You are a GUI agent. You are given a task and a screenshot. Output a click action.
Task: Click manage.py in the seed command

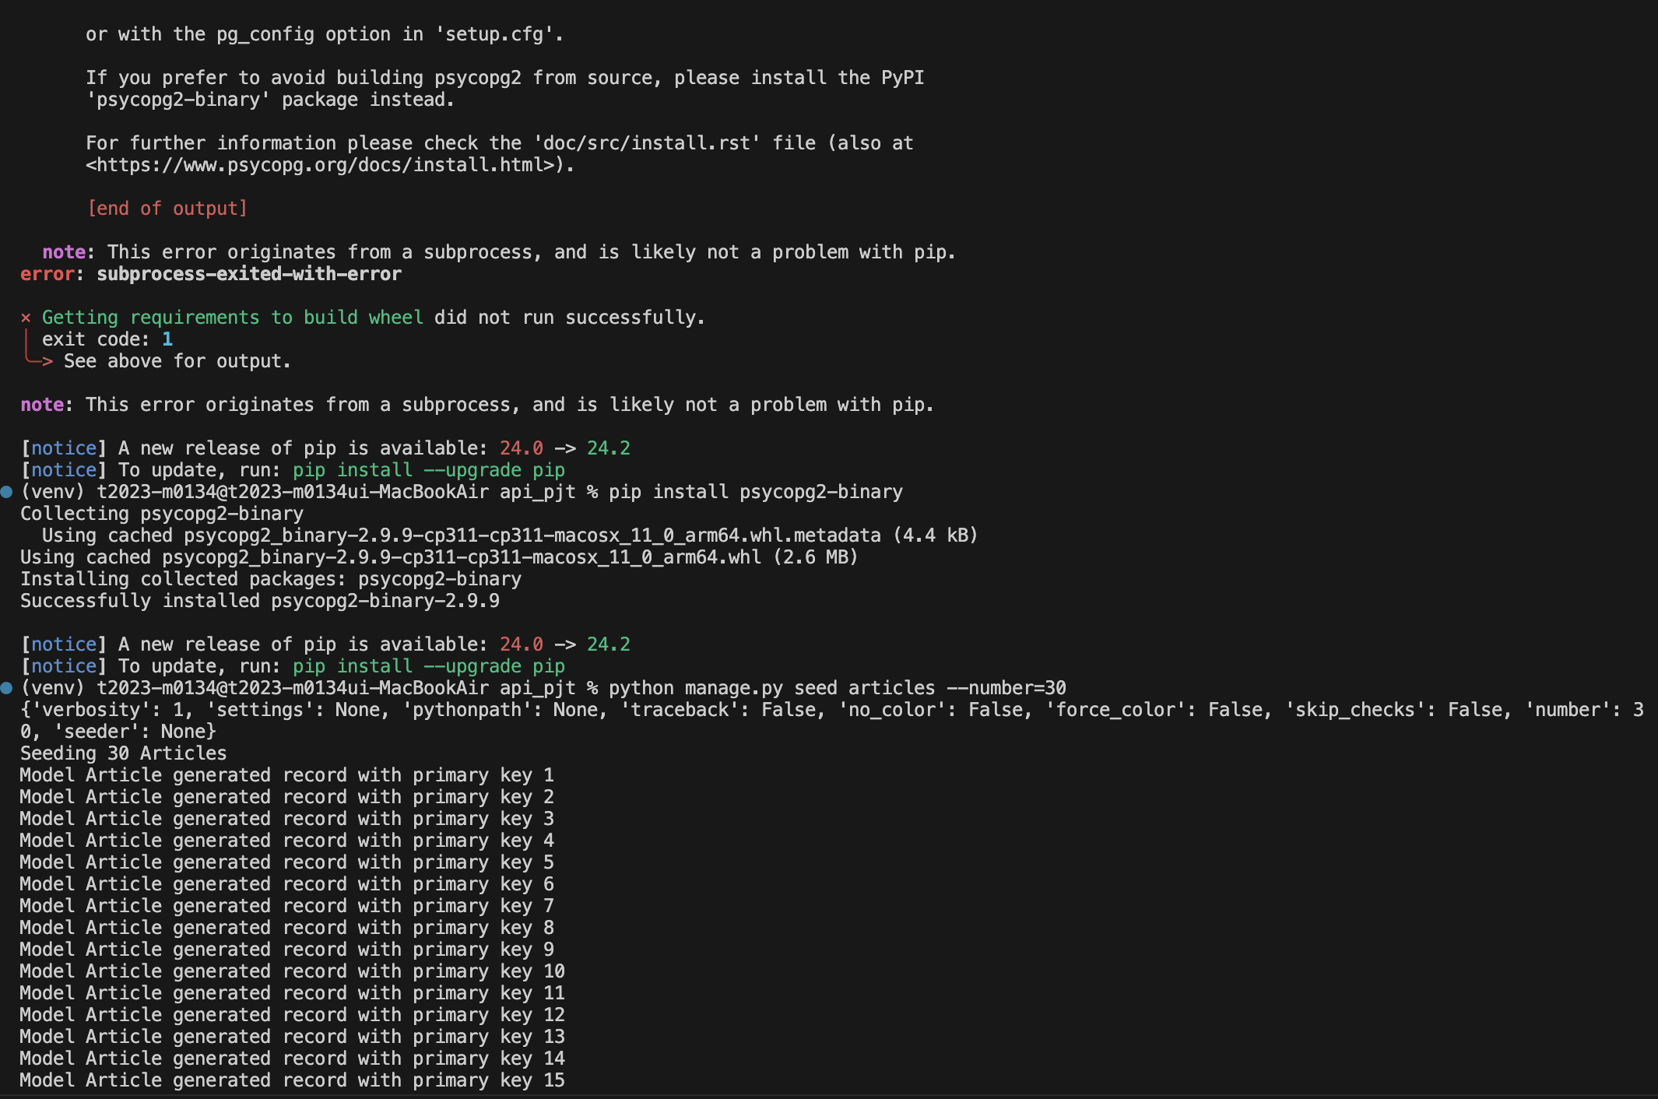pyautogui.click(x=733, y=688)
